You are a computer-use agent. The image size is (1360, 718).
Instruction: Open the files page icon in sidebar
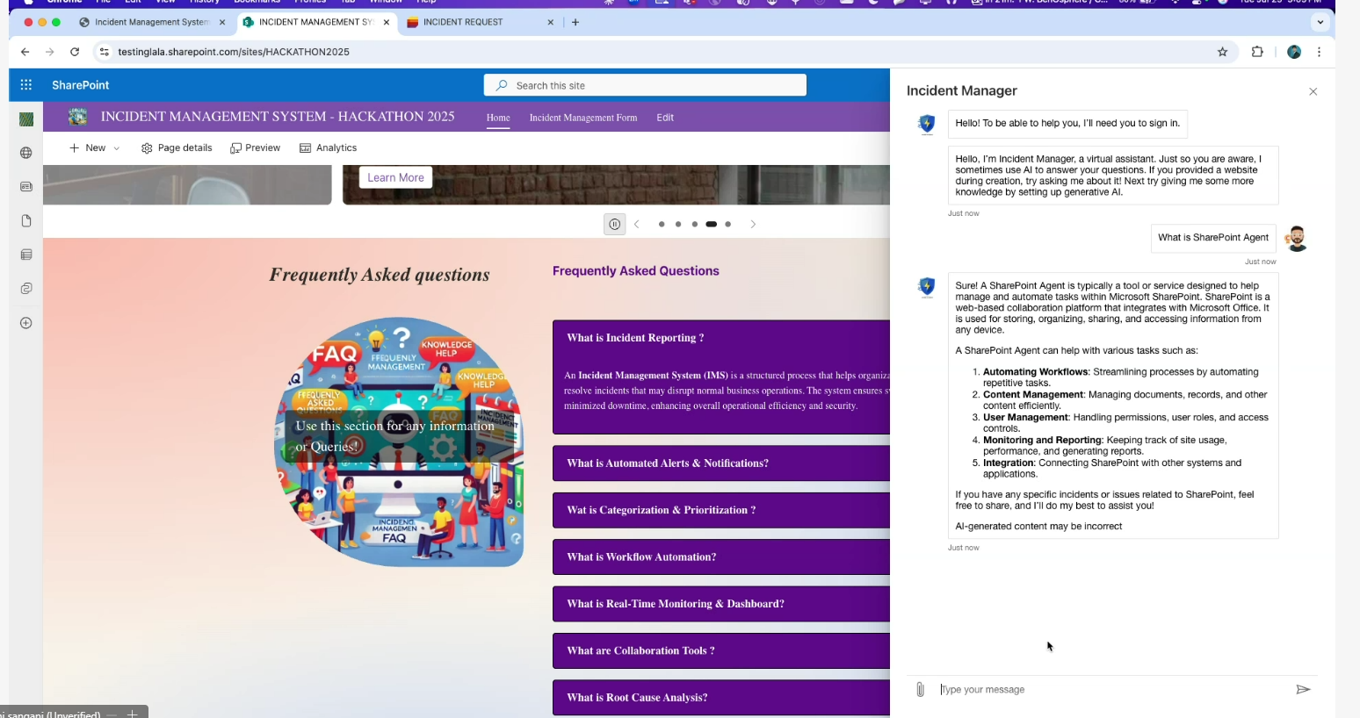pos(26,220)
